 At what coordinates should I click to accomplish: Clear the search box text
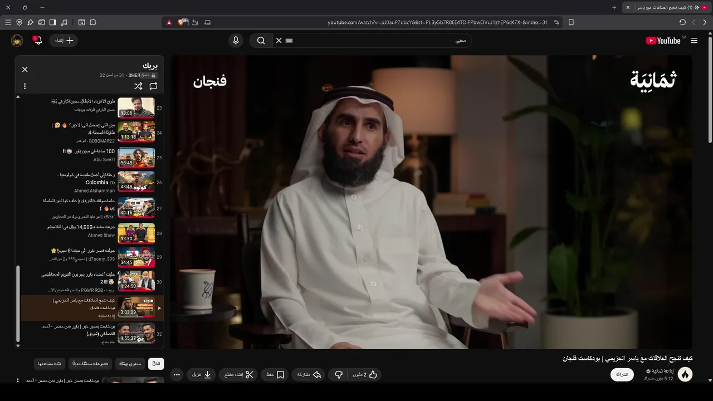click(x=279, y=41)
